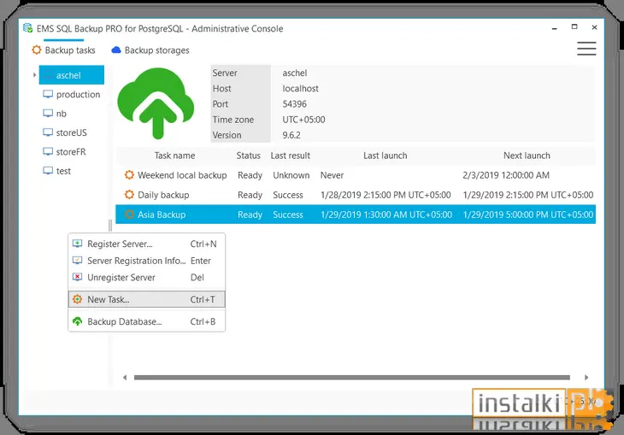
Task: Click the horizontal scrollbar thumb
Action: point(352,377)
